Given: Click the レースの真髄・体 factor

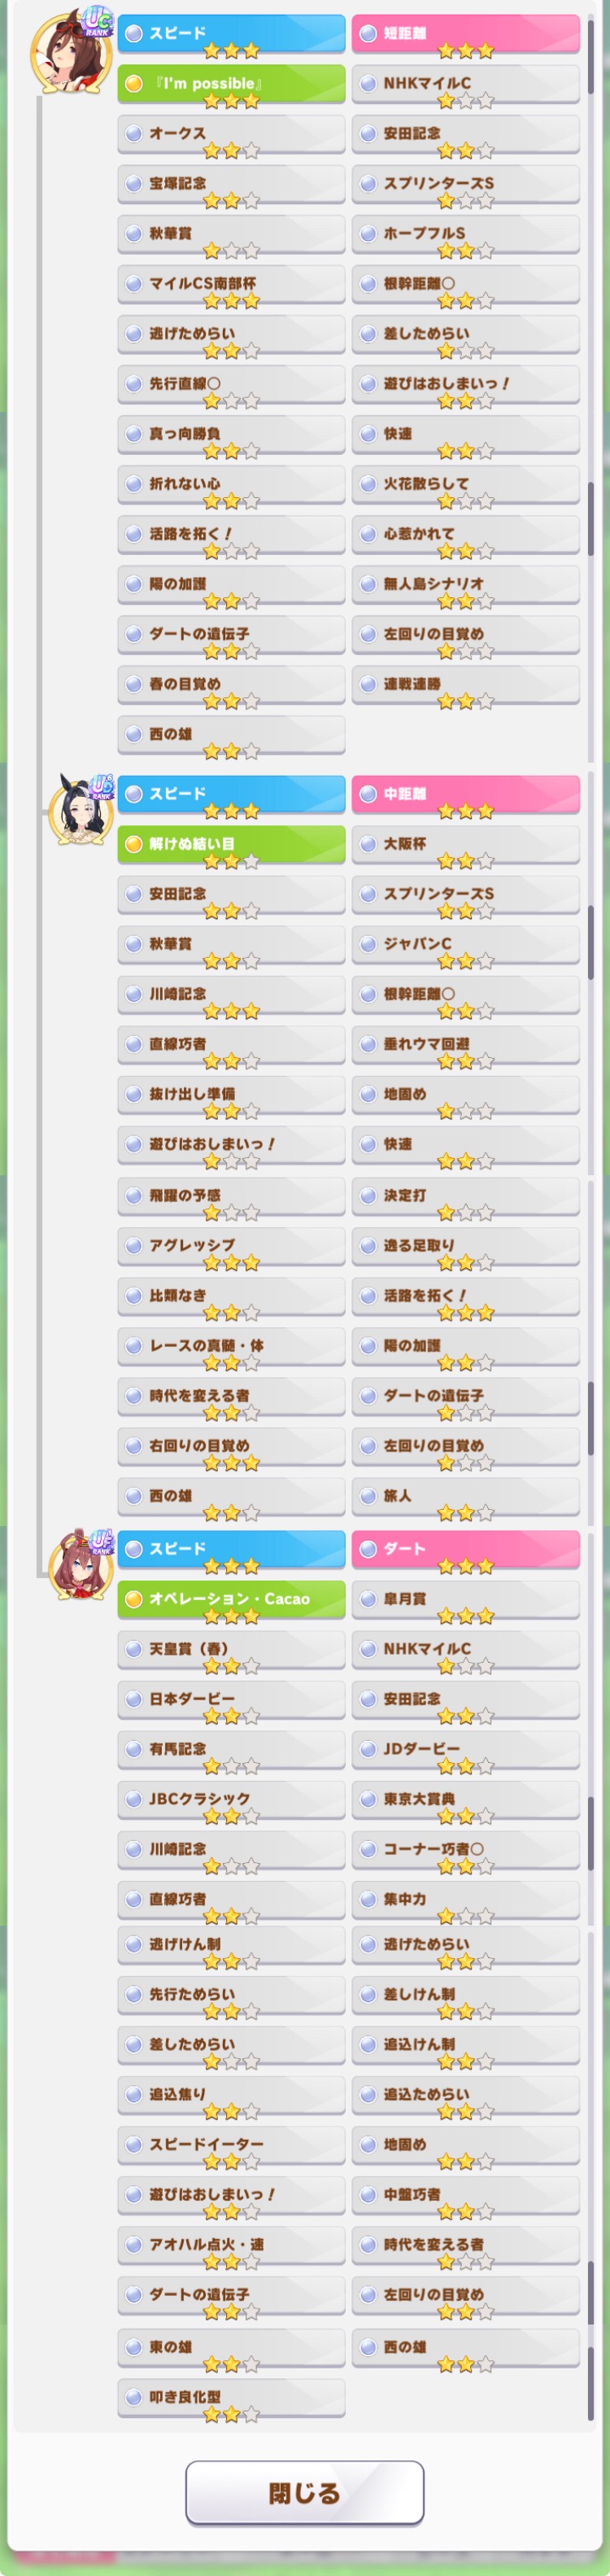Looking at the screenshot, I should click(231, 1346).
